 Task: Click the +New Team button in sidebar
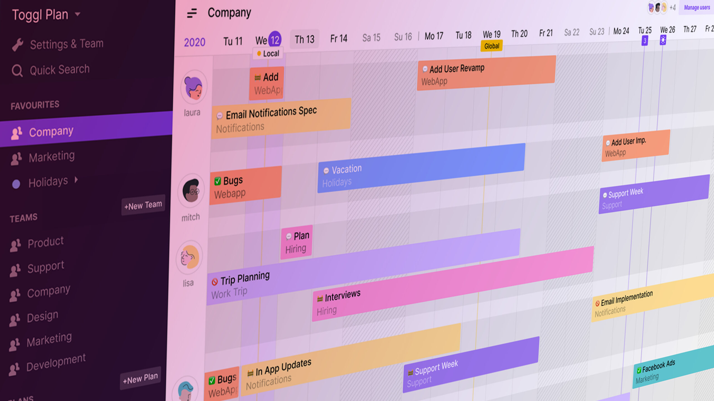click(x=142, y=205)
